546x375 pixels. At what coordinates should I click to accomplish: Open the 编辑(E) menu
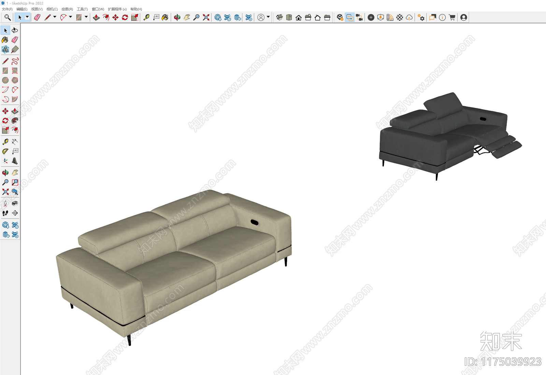click(22, 9)
